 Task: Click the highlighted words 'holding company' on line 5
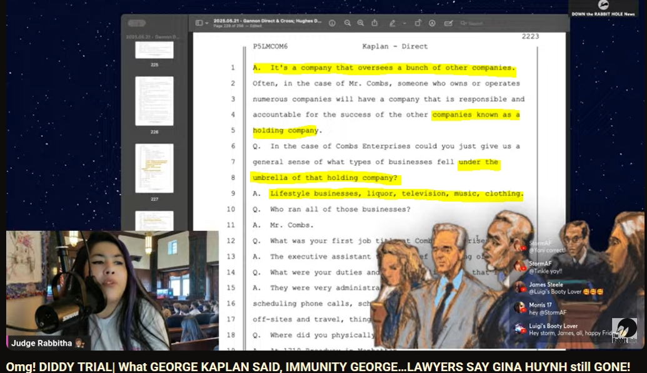click(x=286, y=131)
